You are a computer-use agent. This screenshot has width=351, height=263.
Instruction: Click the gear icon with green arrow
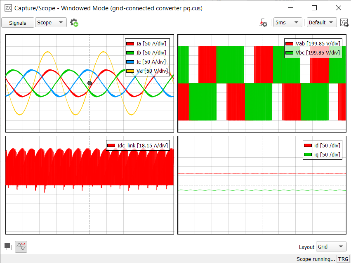(74, 23)
